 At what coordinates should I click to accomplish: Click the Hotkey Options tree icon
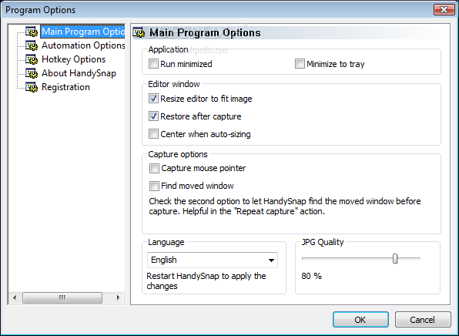pyautogui.click(x=32, y=59)
